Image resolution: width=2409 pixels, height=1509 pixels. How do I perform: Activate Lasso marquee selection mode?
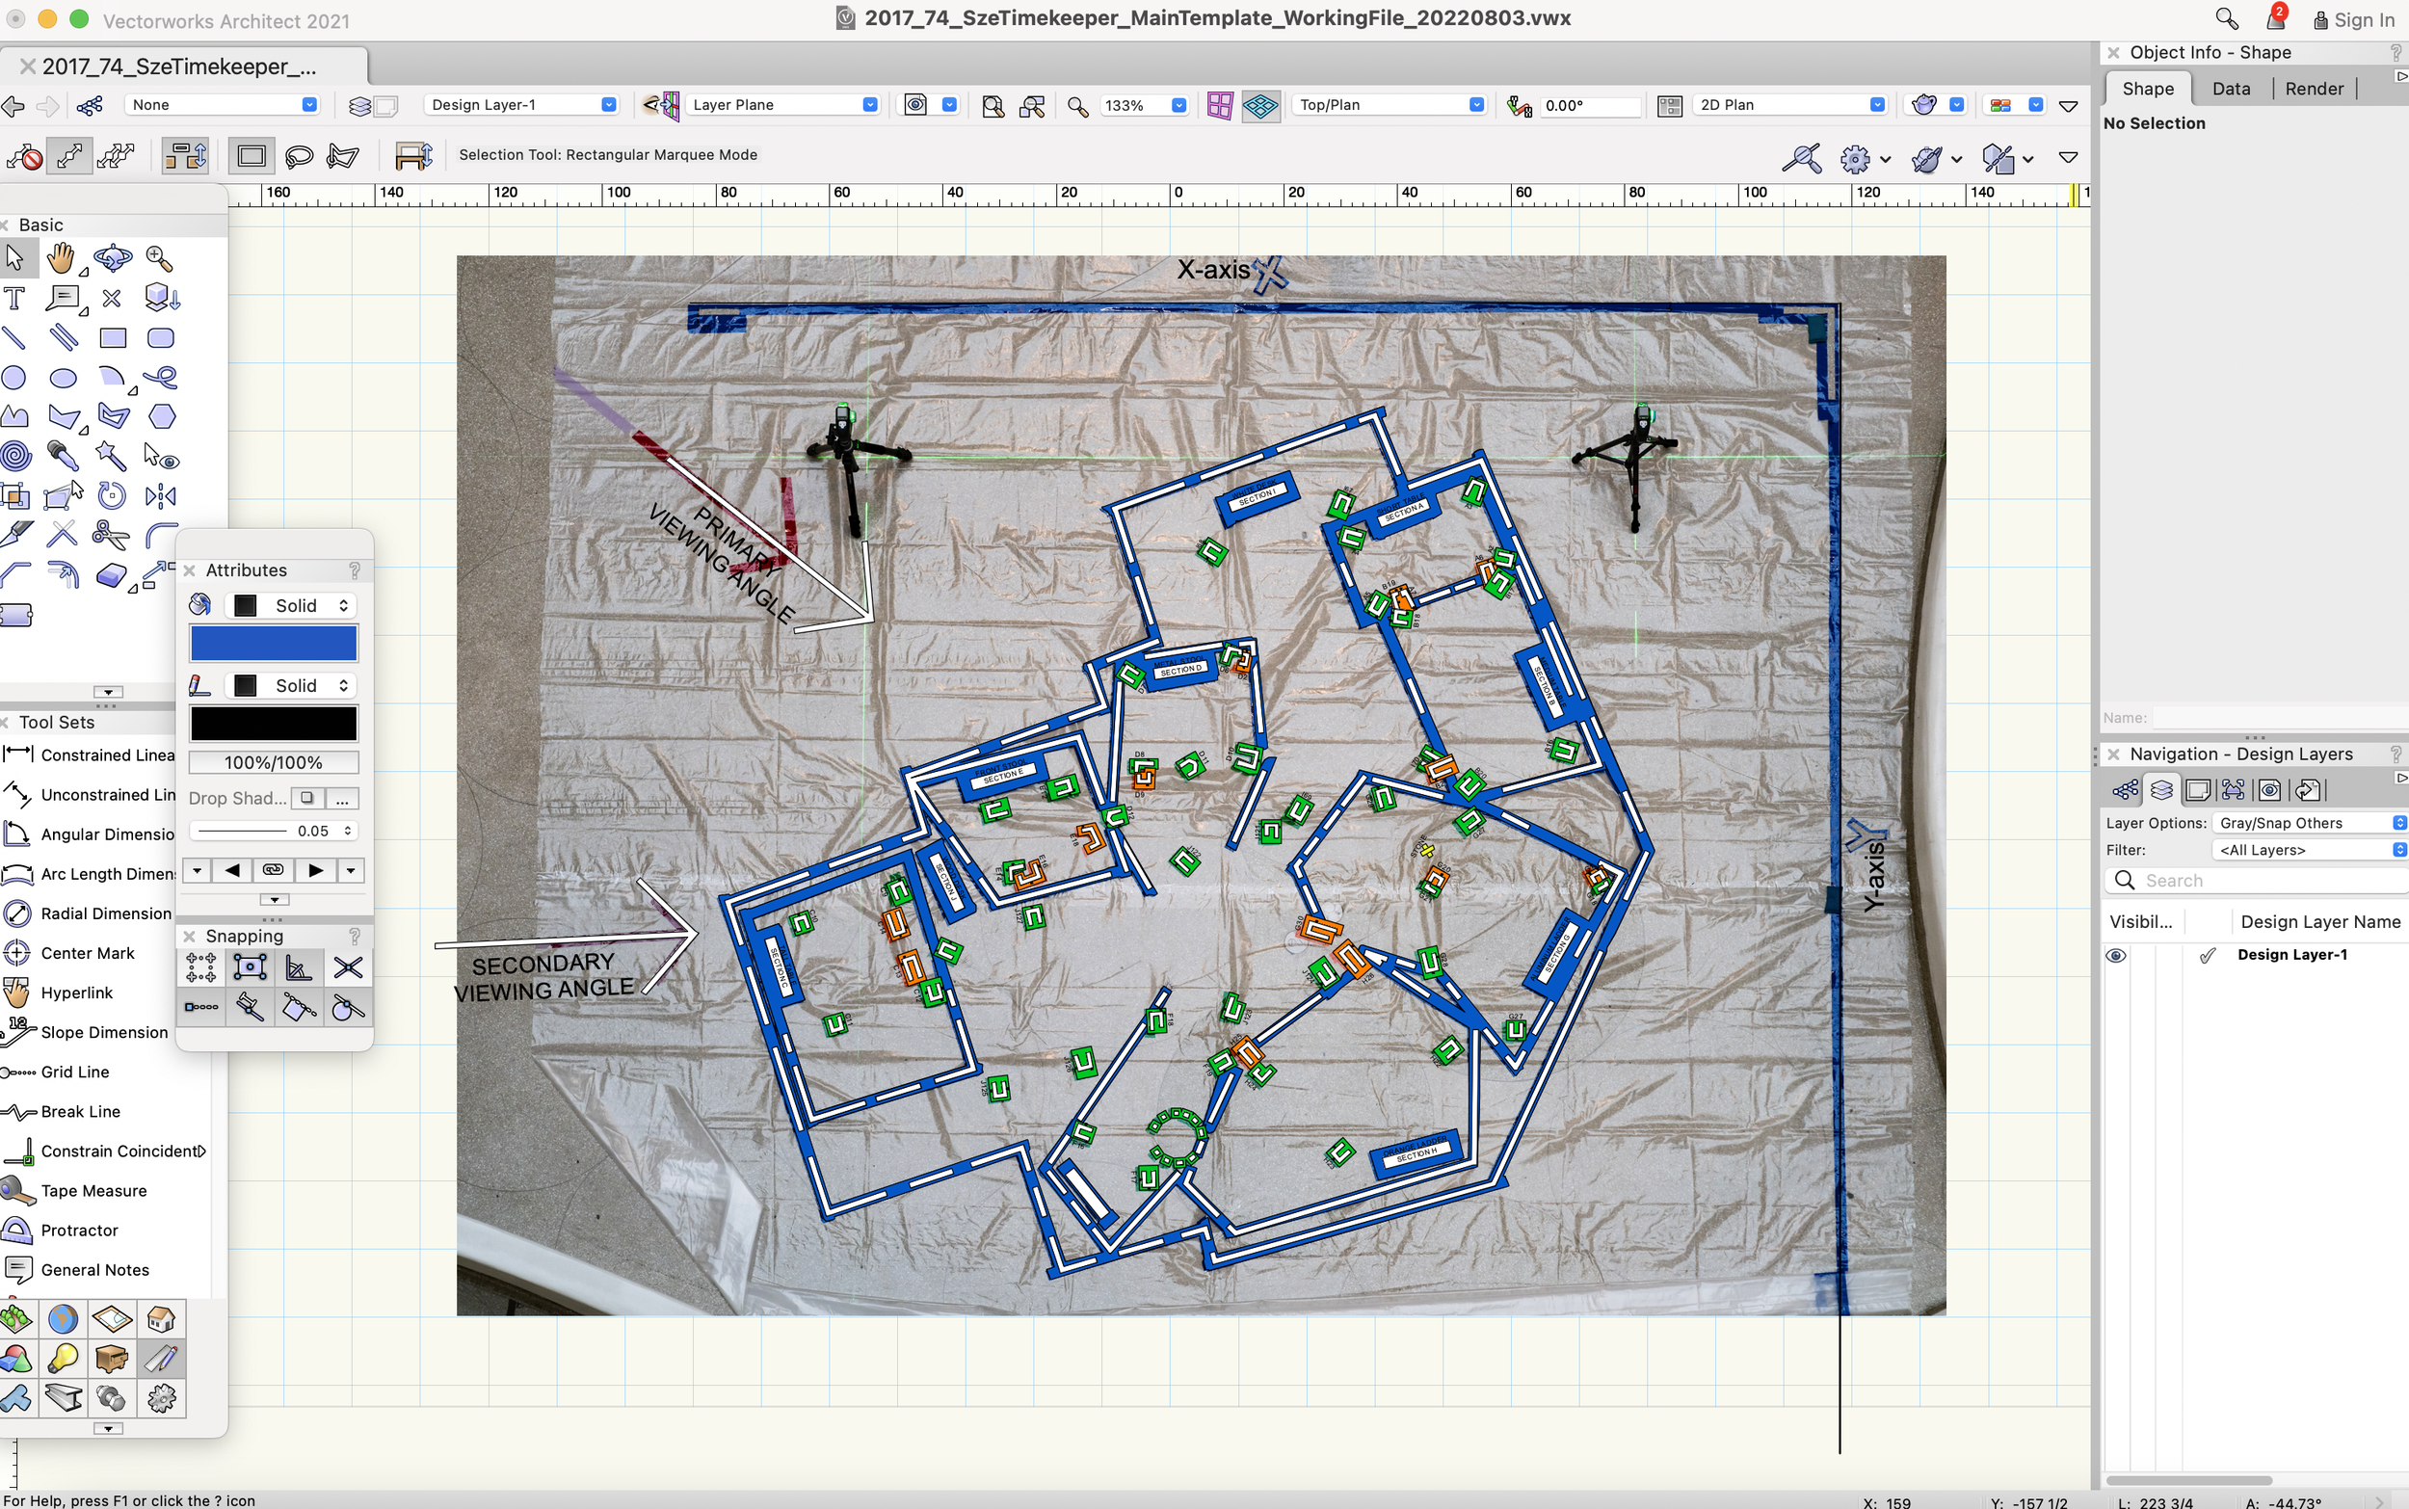coord(299,156)
